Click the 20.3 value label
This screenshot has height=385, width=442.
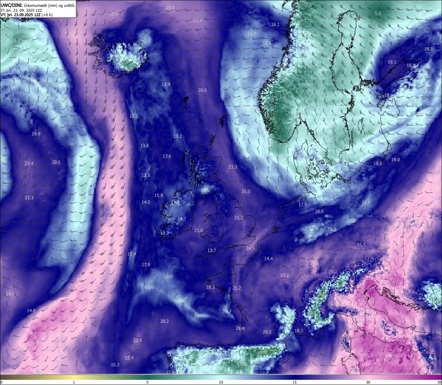pos(267,332)
